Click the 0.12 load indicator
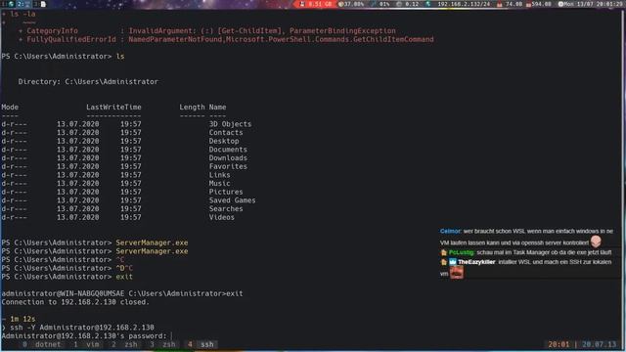Image resolution: width=626 pixels, height=352 pixels. [408, 4]
